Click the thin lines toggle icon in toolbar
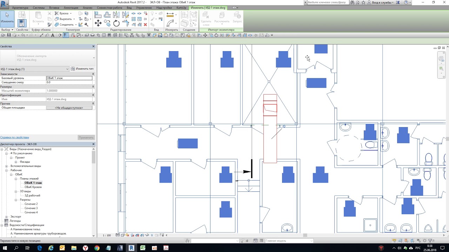Image resolution: width=449 pixels, height=252 pixels. click(66, 35)
